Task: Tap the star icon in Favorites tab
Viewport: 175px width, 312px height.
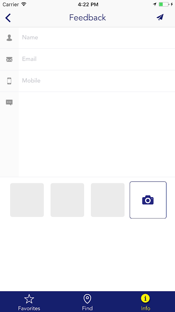Action: [29, 299]
